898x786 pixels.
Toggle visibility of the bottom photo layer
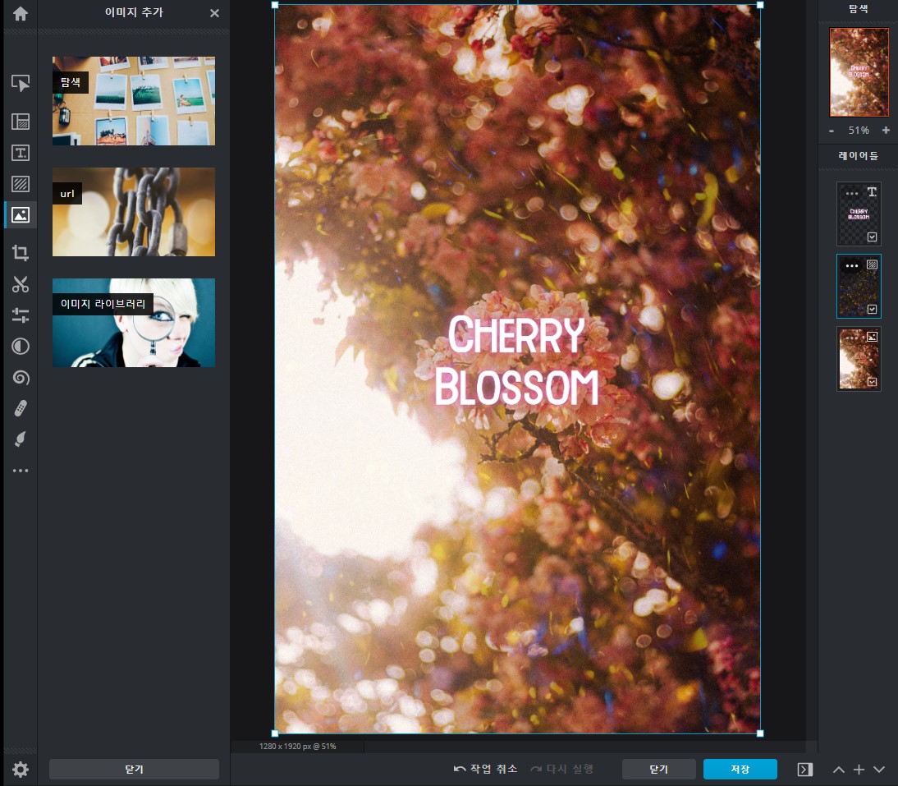tap(872, 382)
